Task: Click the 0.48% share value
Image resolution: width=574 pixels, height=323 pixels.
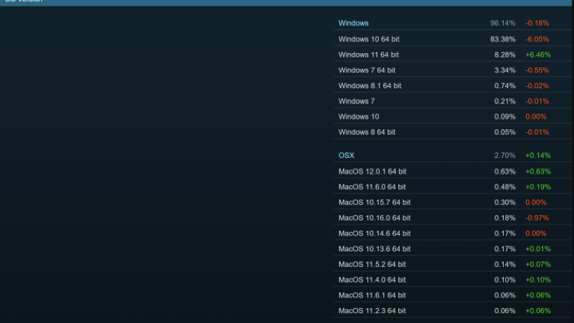Action: [505, 187]
